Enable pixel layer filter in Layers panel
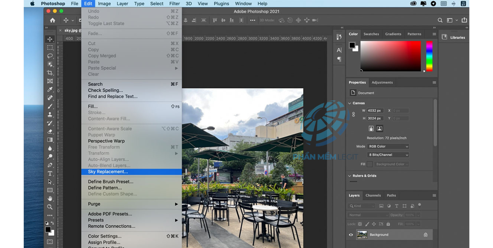This screenshot has width=493, height=248. pyautogui.click(x=382, y=206)
